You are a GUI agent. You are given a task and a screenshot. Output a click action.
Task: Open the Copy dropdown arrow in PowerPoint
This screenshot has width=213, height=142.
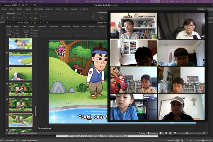point(20,33)
